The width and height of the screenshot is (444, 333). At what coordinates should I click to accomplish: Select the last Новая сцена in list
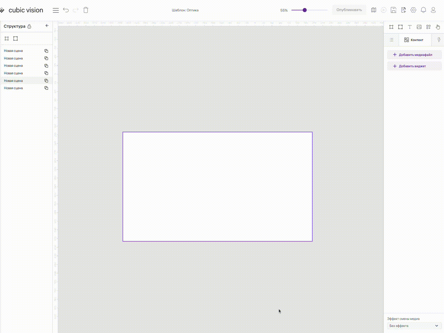pyautogui.click(x=14, y=88)
